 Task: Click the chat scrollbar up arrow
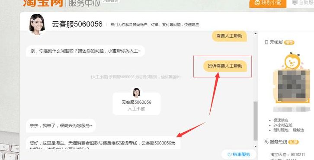[x=256, y=34]
